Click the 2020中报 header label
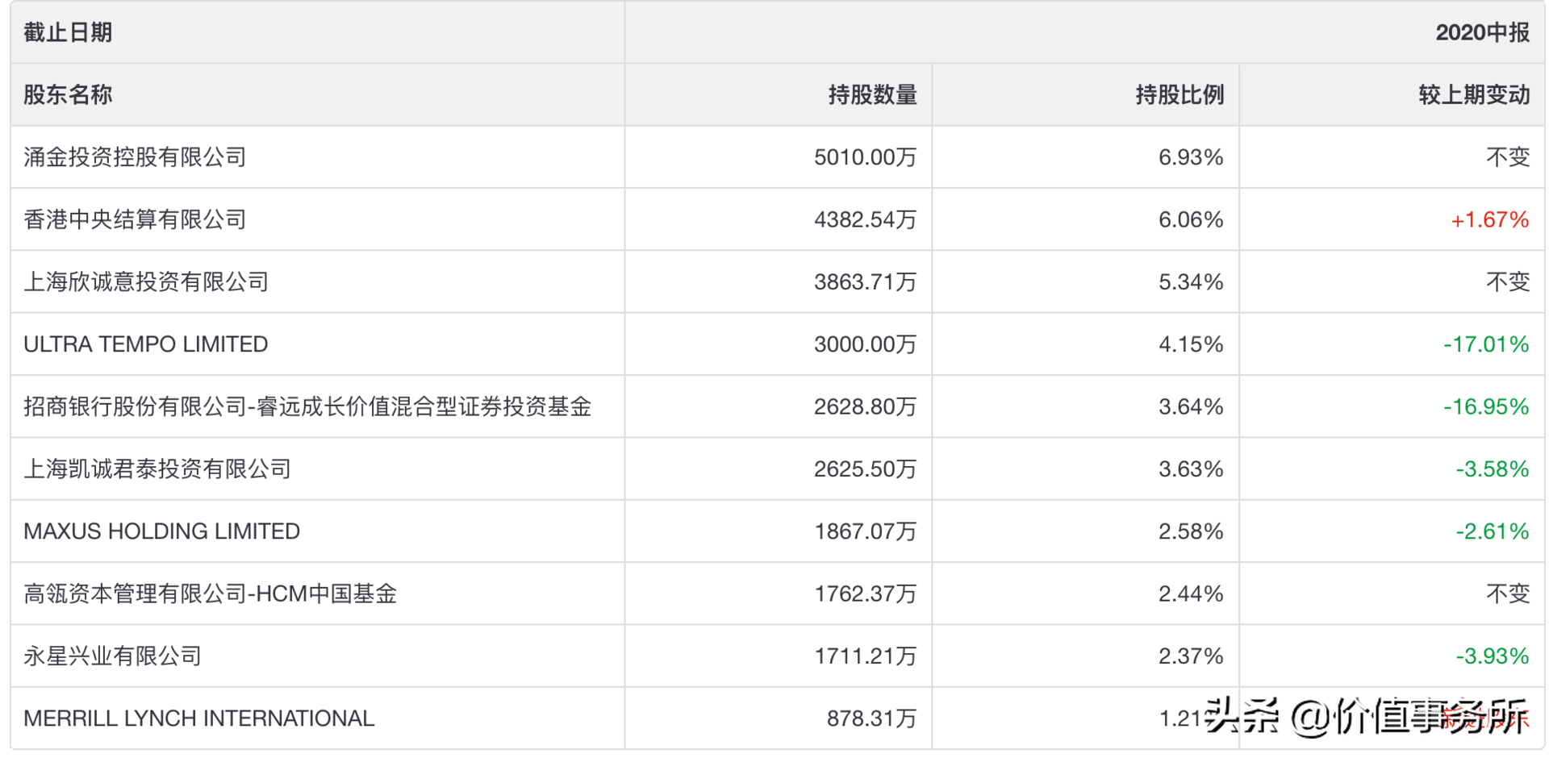Image resolution: width=1549 pixels, height=758 pixels. (1482, 32)
